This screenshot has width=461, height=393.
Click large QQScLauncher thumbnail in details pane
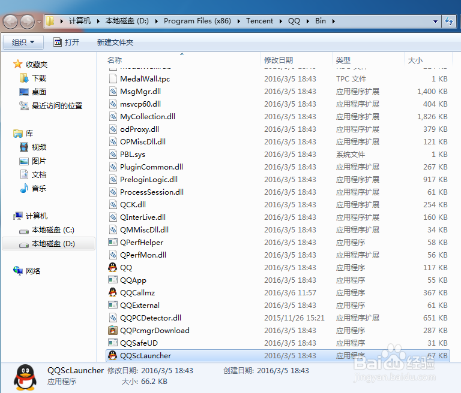click(25, 377)
